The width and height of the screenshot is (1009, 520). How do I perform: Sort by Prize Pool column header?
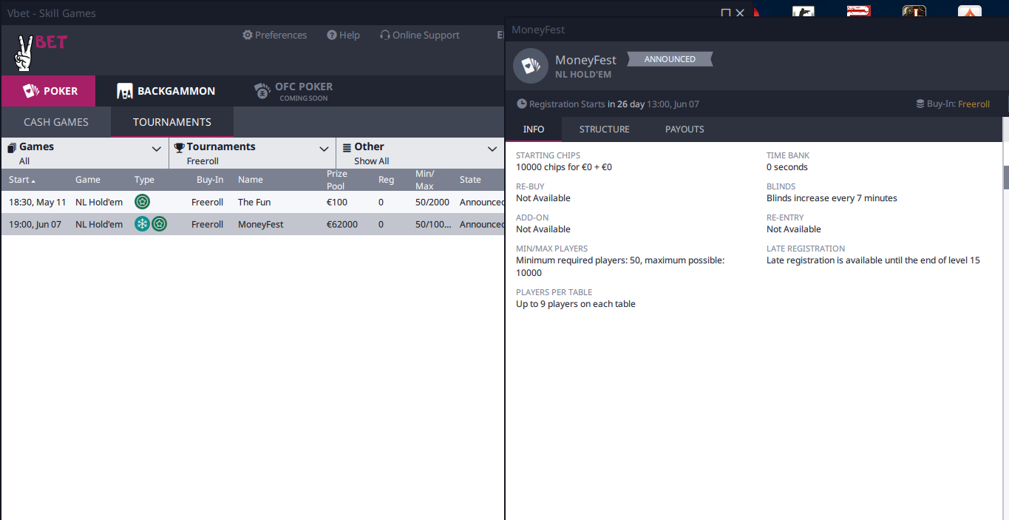(x=337, y=180)
